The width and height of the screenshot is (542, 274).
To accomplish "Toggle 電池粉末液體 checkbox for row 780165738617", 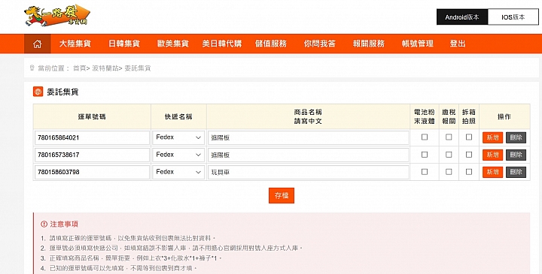I will pyautogui.click(x=425, y=155).
